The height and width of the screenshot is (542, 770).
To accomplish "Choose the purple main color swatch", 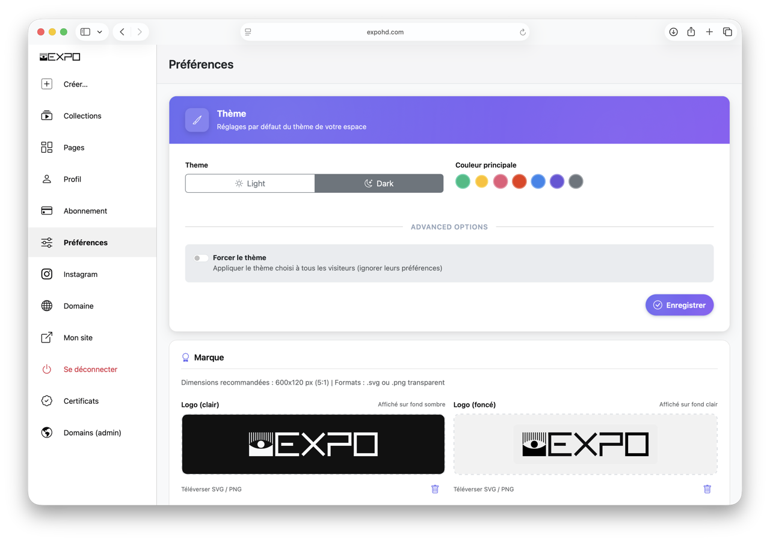I will [x=557, y=181].
